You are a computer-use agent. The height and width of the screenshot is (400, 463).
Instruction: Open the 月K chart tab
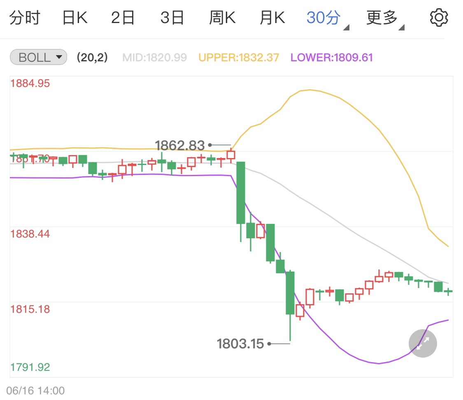click(272, 18)
